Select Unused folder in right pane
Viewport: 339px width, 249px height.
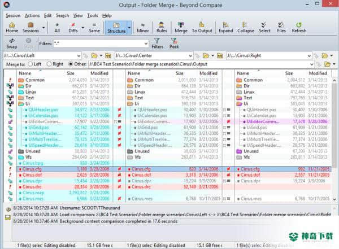pyautogui.click(x=251, y=151)
